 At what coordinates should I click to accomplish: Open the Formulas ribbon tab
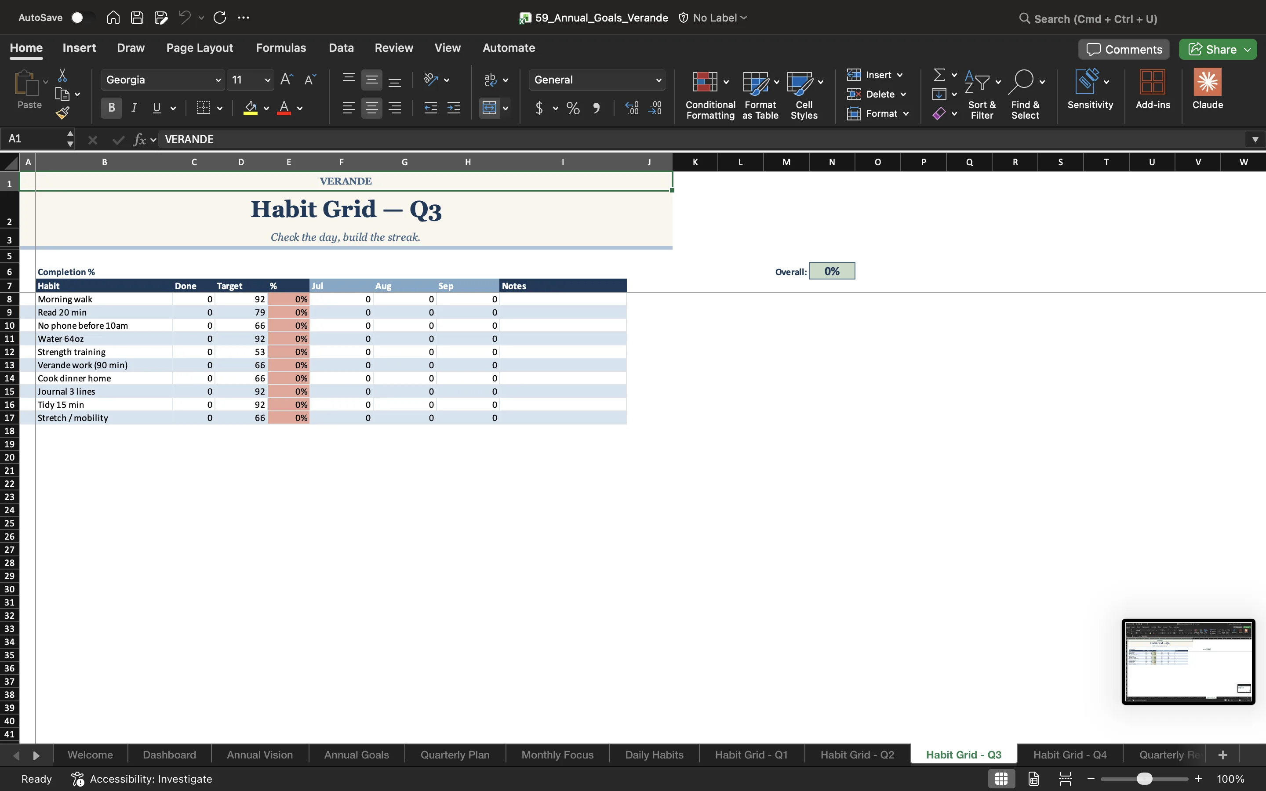pos(281,47)
